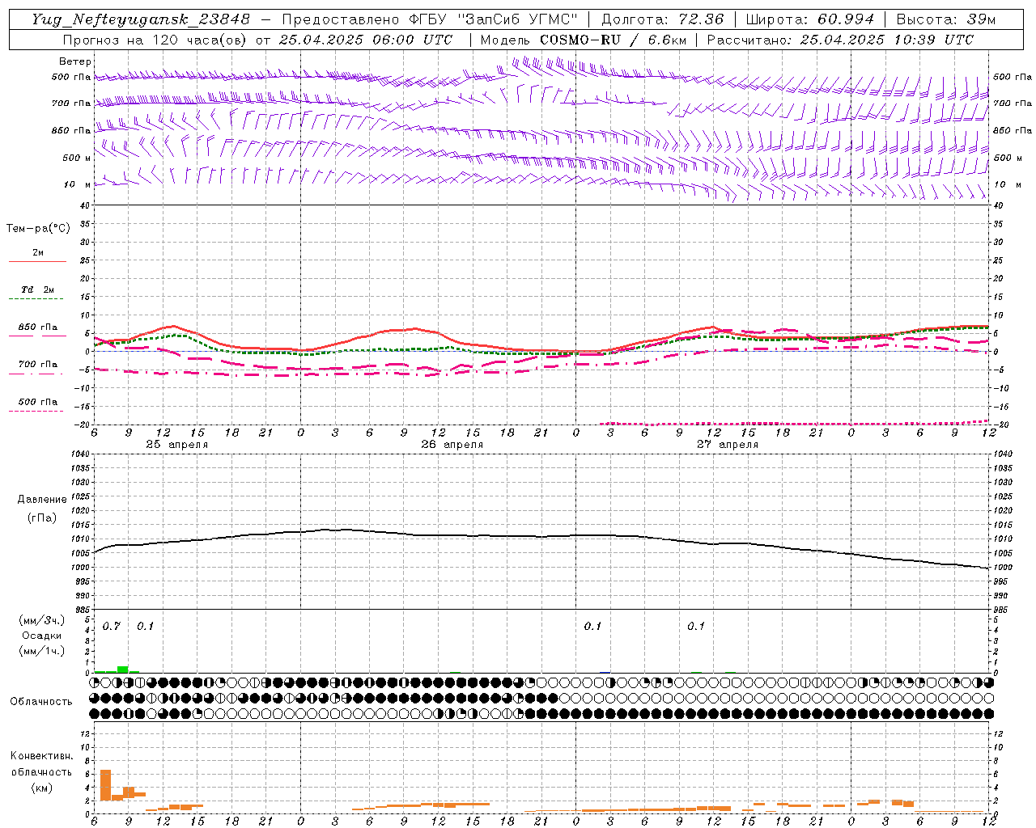The height and width of the screenshot is (828, 1036).
Task: Click the tallest green precipitation bar
Action: tap(122, 670)
